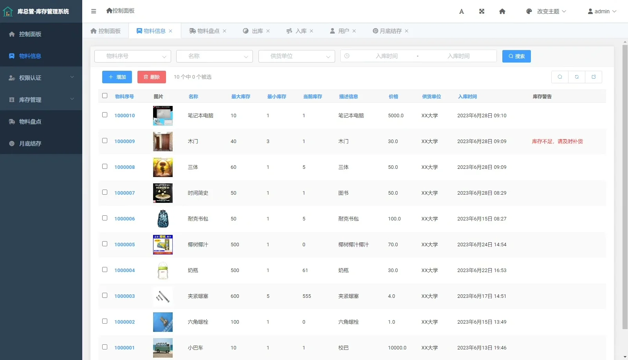Image resolution: width=628 pixels, height=360 pixels.
Task: Collapse sidebar with hamburger icon
Action: tap(94, 11)
